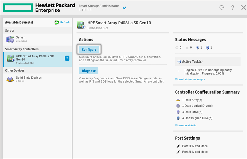Click the badge showing 2 on the controller
247x159 pixels.
67,58
